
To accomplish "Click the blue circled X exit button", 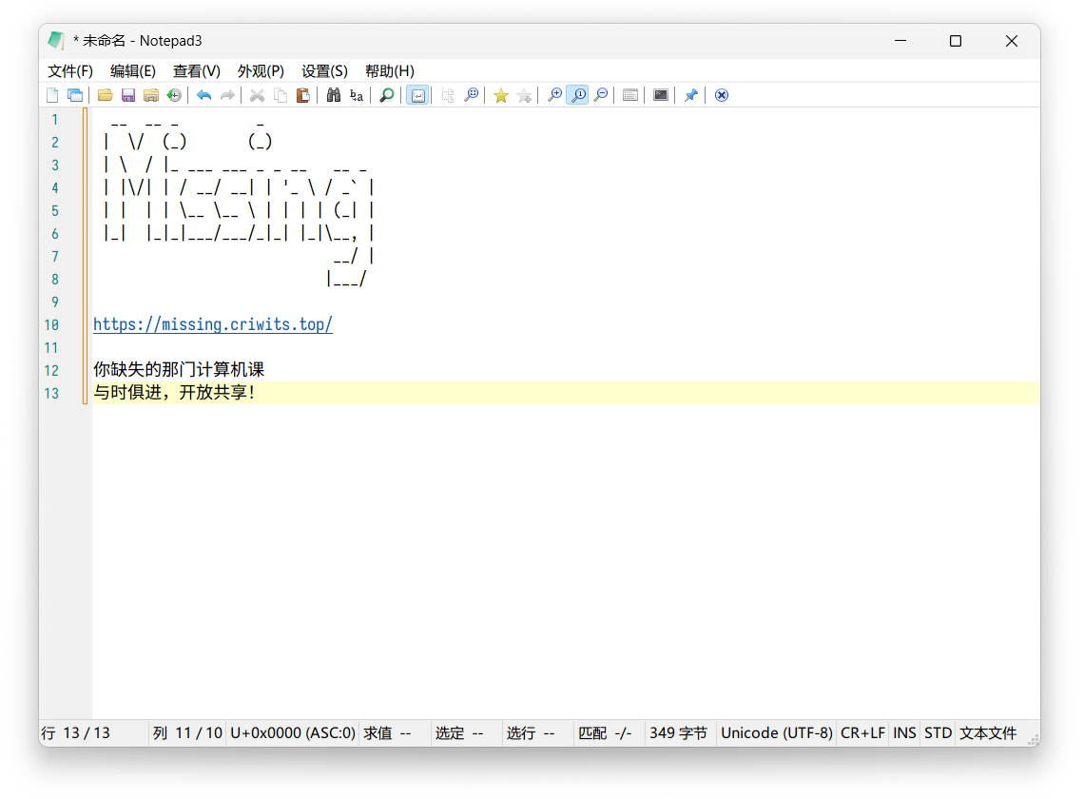I will tap(722, 95).
